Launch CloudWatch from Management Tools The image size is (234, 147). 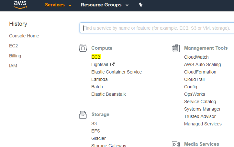point(196,57)
